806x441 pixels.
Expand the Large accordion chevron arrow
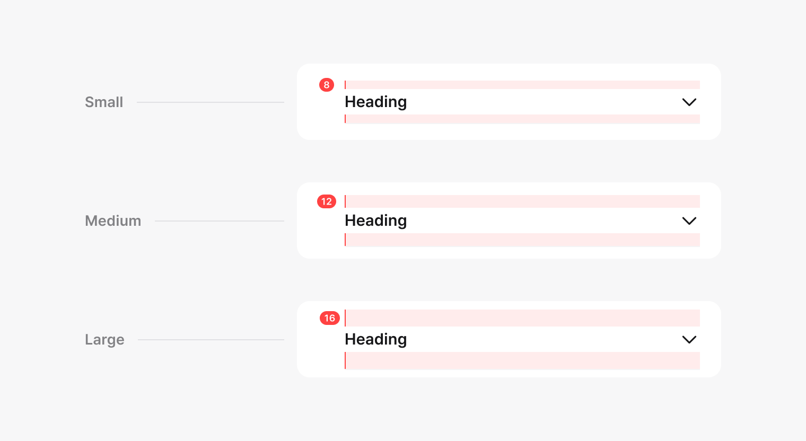pos(689,340)
